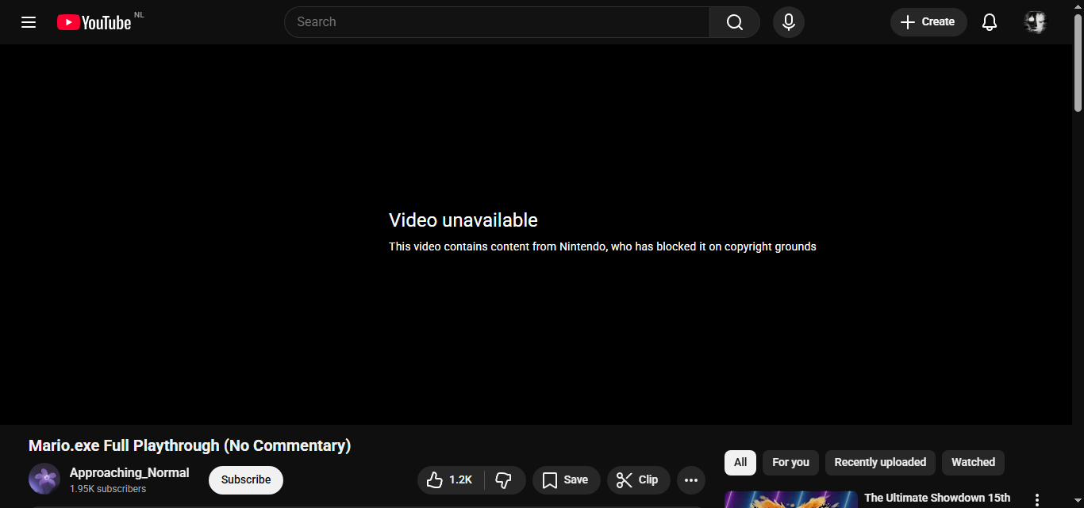Save video to a playlist
This screenshot has width=1084, height=508.
[x=565, y=480]
